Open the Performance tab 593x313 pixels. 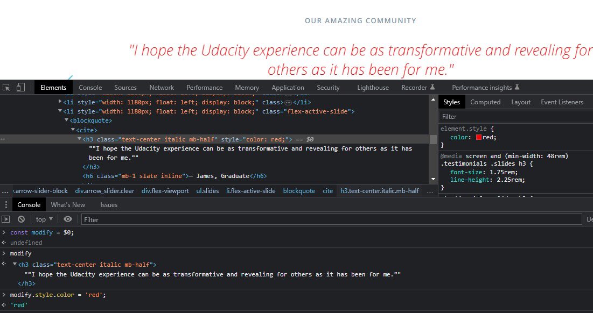click(x=205, y=88)
